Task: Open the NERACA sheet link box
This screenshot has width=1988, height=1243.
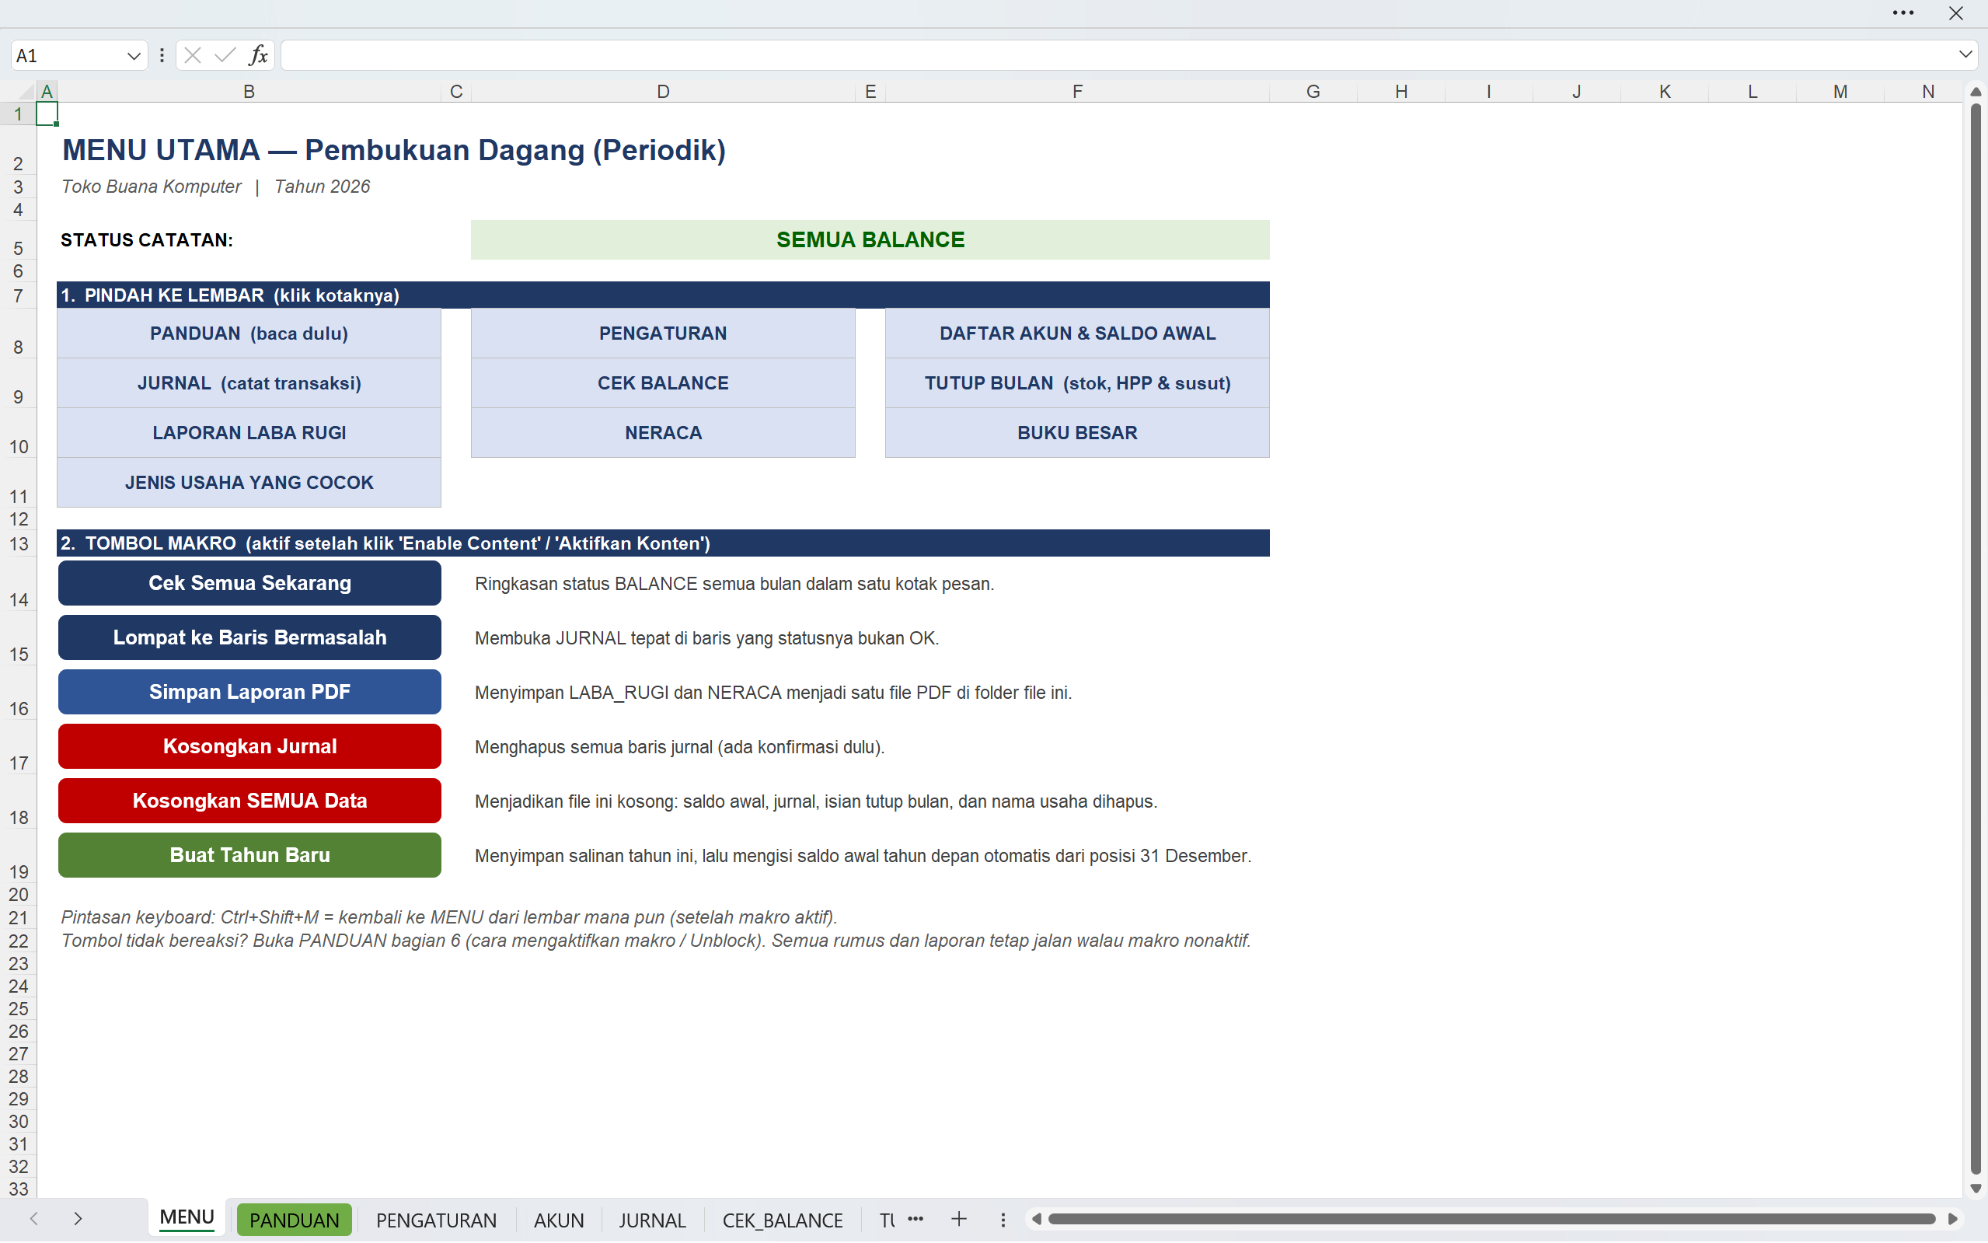Action: 663,432
